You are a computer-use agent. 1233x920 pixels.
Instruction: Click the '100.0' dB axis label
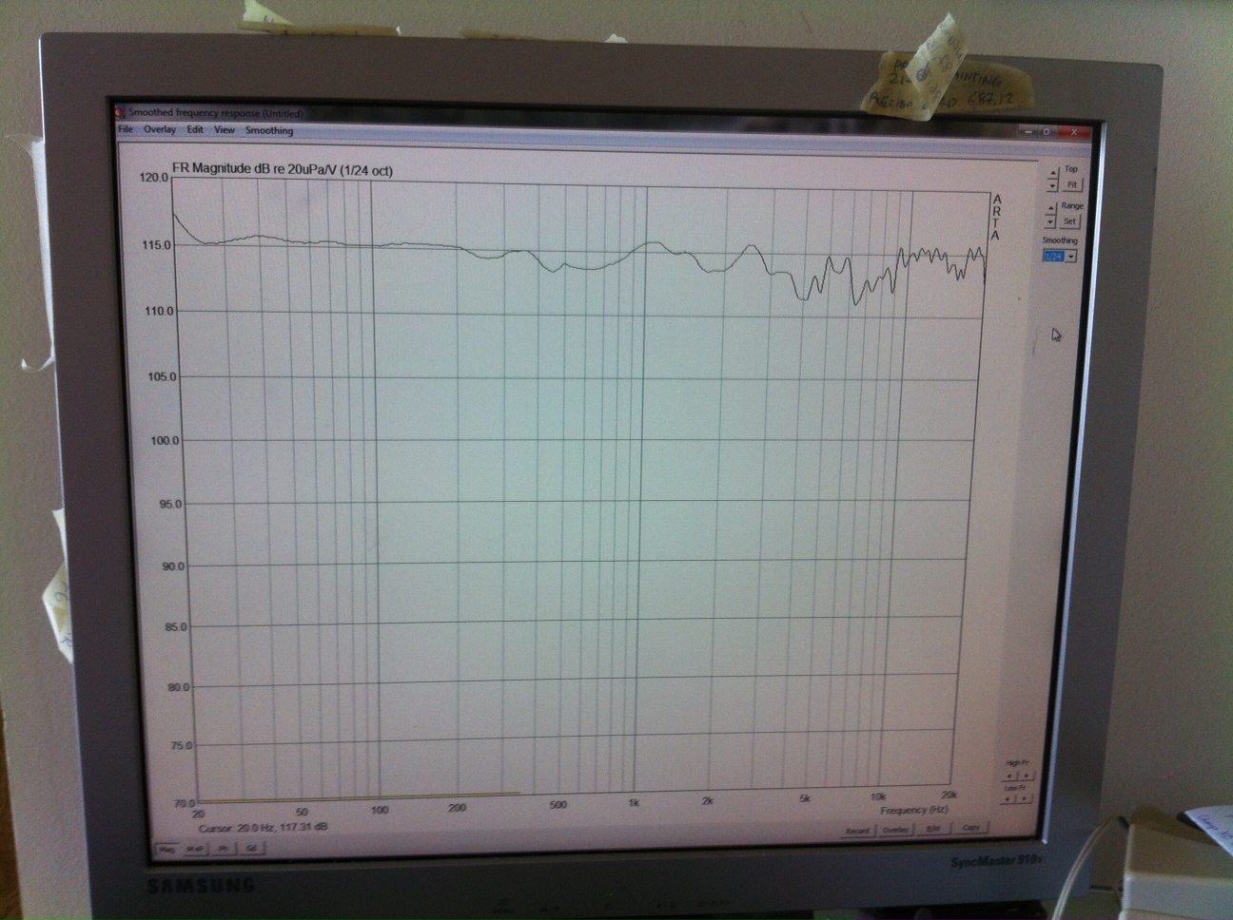[x=165, y=441]
